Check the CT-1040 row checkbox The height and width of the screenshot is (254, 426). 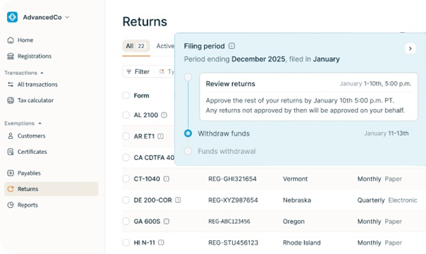click(126, 179)
